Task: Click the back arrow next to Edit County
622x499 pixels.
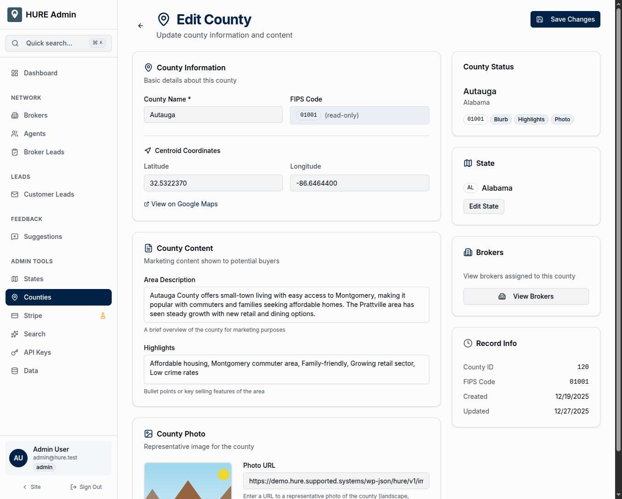Action: (x=141, y=26)
